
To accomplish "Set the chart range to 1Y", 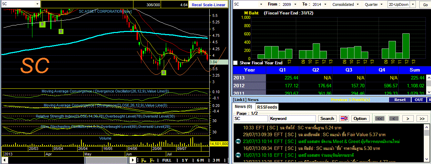I will 185,160.
